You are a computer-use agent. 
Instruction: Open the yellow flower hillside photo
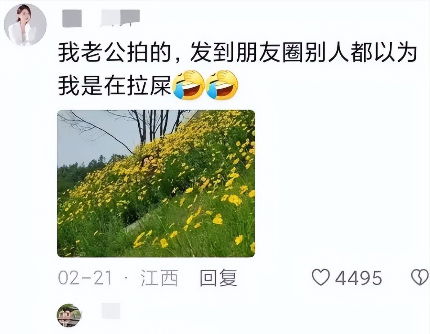click(x=156, y=184)
